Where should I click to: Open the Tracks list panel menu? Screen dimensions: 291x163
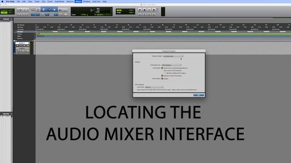(x=11, y=19)
